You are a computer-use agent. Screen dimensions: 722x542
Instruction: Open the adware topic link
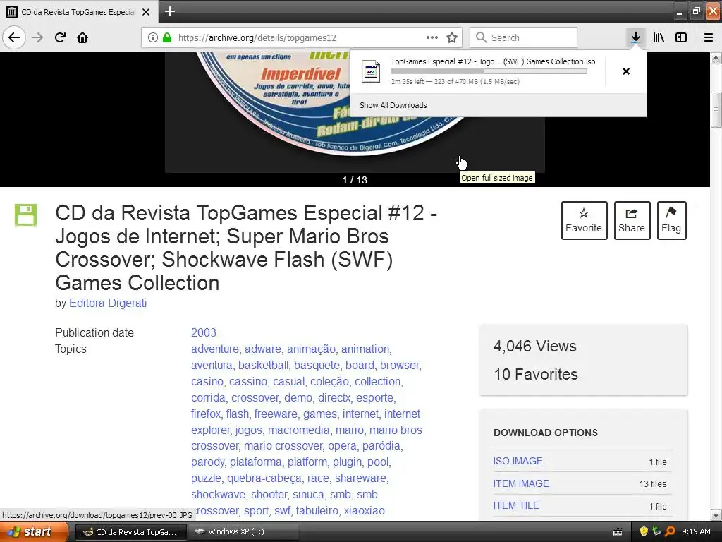(262, 349)
